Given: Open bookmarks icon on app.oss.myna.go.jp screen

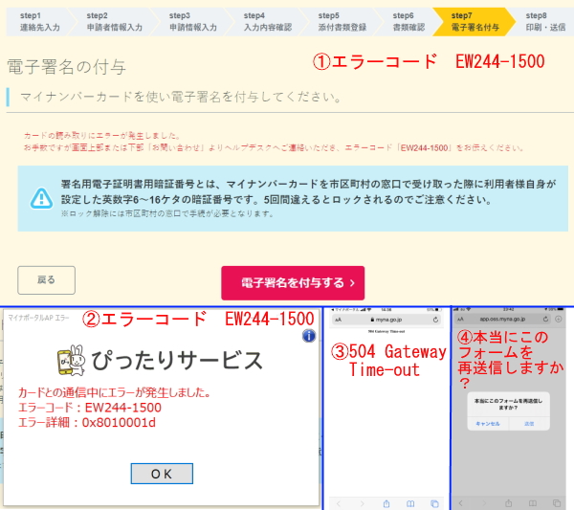Looking at the screenshot, I should tap(533, 503).
